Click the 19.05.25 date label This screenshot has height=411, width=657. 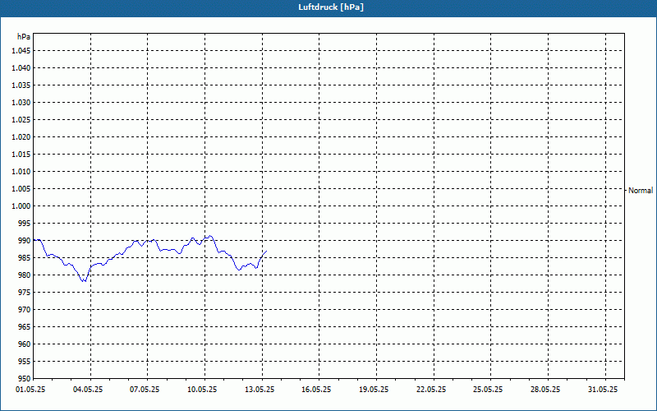point(374,390)
